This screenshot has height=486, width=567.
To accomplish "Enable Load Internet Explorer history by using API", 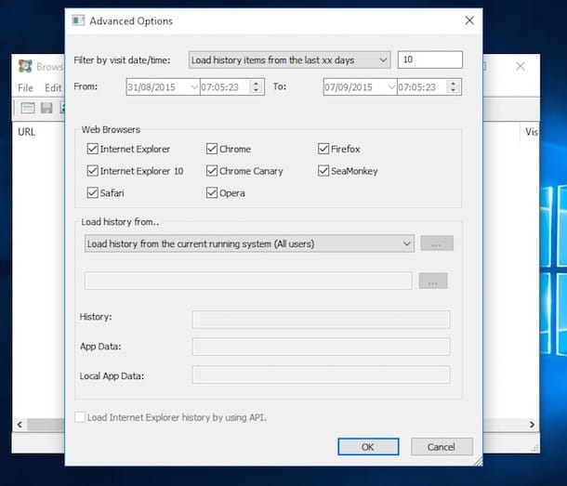I will click(x=80, y=417).
